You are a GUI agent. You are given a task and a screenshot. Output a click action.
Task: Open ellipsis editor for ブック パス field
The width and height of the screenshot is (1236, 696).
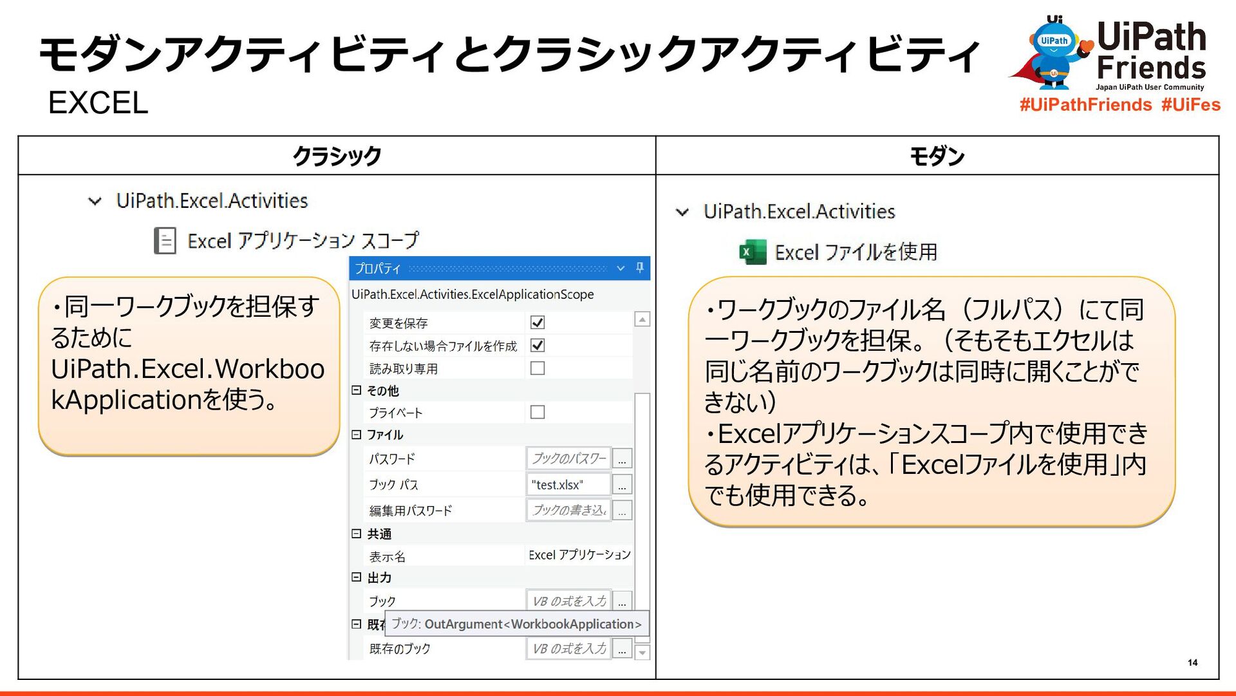622,484
